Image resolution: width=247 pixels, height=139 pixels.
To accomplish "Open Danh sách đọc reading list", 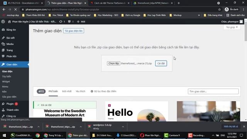I will click(x=236, y=15).
